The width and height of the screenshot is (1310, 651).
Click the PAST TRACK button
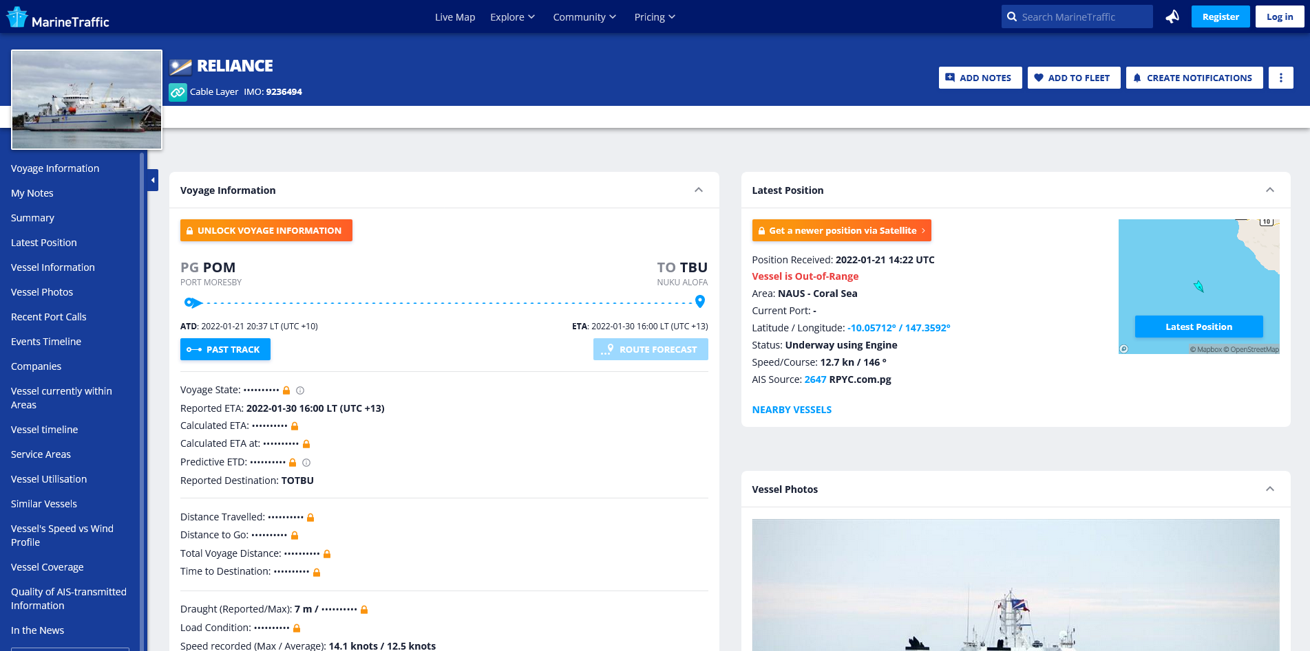tap(225, 349)
